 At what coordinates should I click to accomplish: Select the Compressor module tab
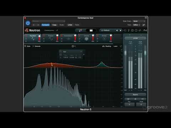coord(68,38)
